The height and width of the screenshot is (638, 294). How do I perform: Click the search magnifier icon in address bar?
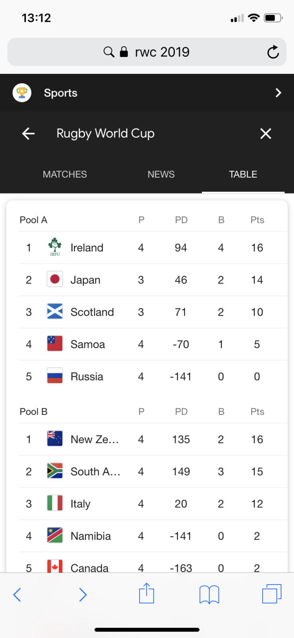109,52
